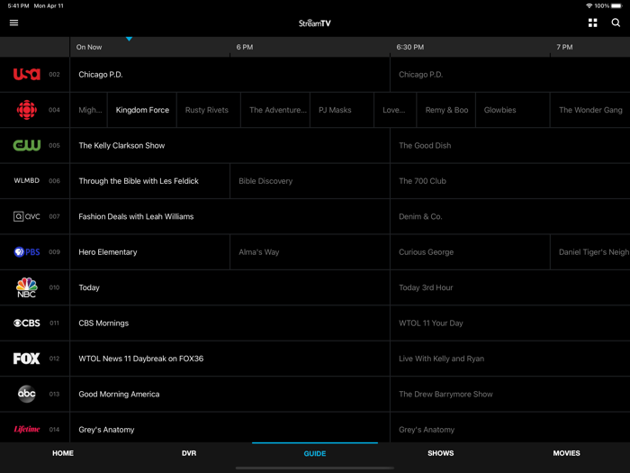
Task: Open Hero Elementary program
Action: click(150, 251)
